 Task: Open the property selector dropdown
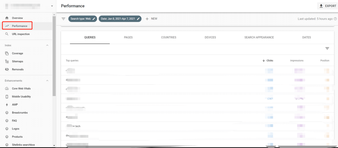52,6
